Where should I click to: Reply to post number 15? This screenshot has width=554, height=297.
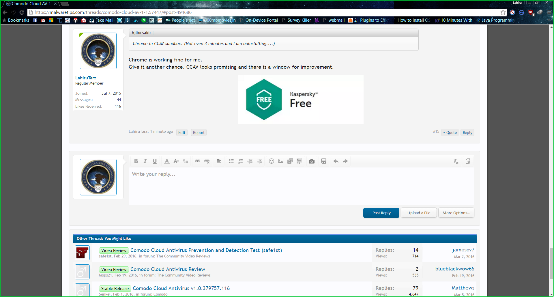pos(467,132)
